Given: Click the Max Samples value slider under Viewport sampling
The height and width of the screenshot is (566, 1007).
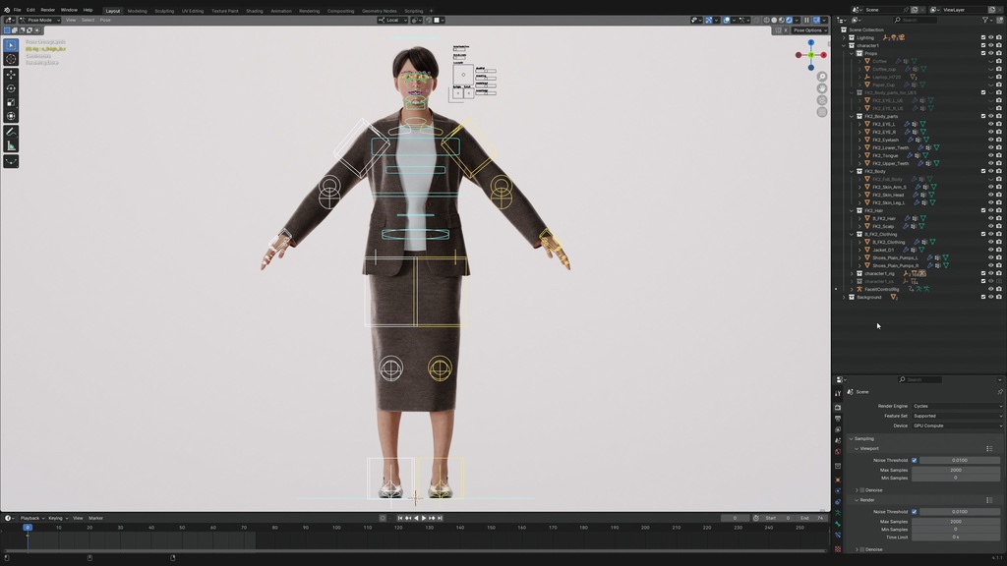Looking at the screenshot, I should coord(956,470).
